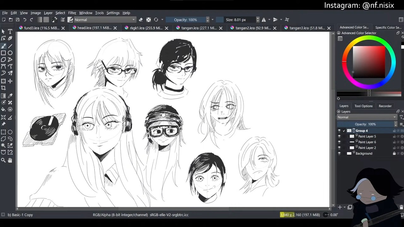
Task: Select the Transform tool
Action: [x=3, y=81]
